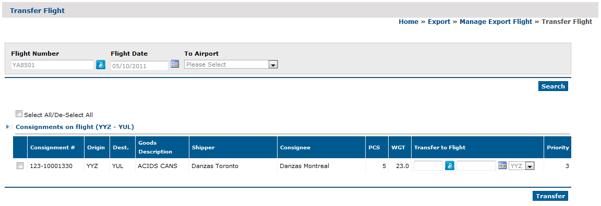Open the YYZ airport dropdown in row
This screenshot has height=206, width=601.
click(x=522, y=166)
